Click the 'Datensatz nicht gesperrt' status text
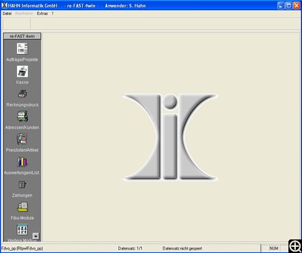Viewport: 302px width, 253px height. (182, 248)
